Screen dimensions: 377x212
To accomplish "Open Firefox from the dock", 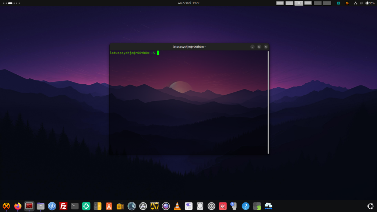I will 18,206.
